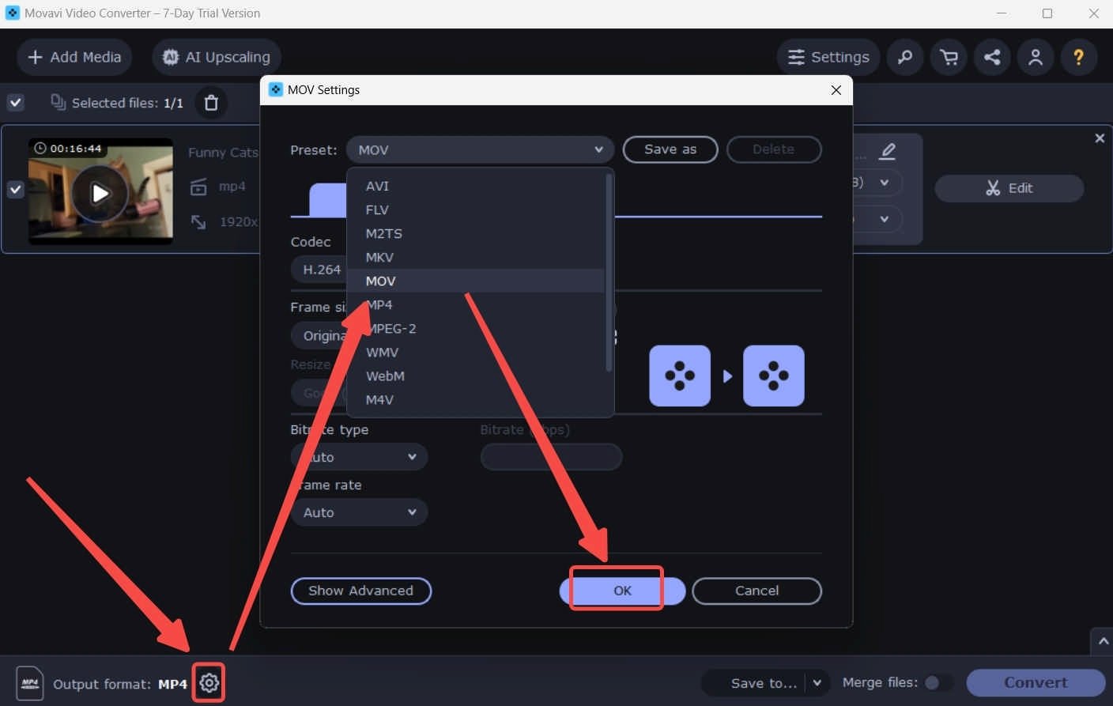Open the Frame rate Auto dropdown
Image resolution: width=1113 pixels, height=706 pixels.
click(359, 512)
